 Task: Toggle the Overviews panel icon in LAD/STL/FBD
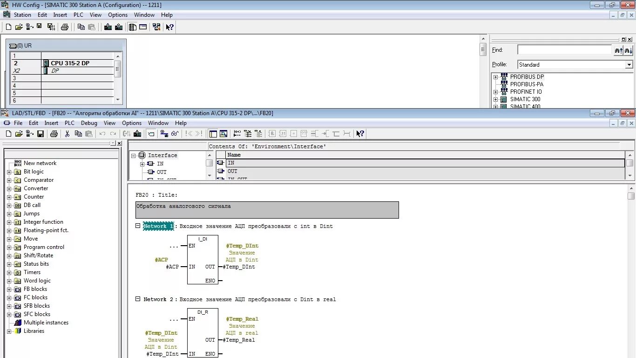pos(213,134)
